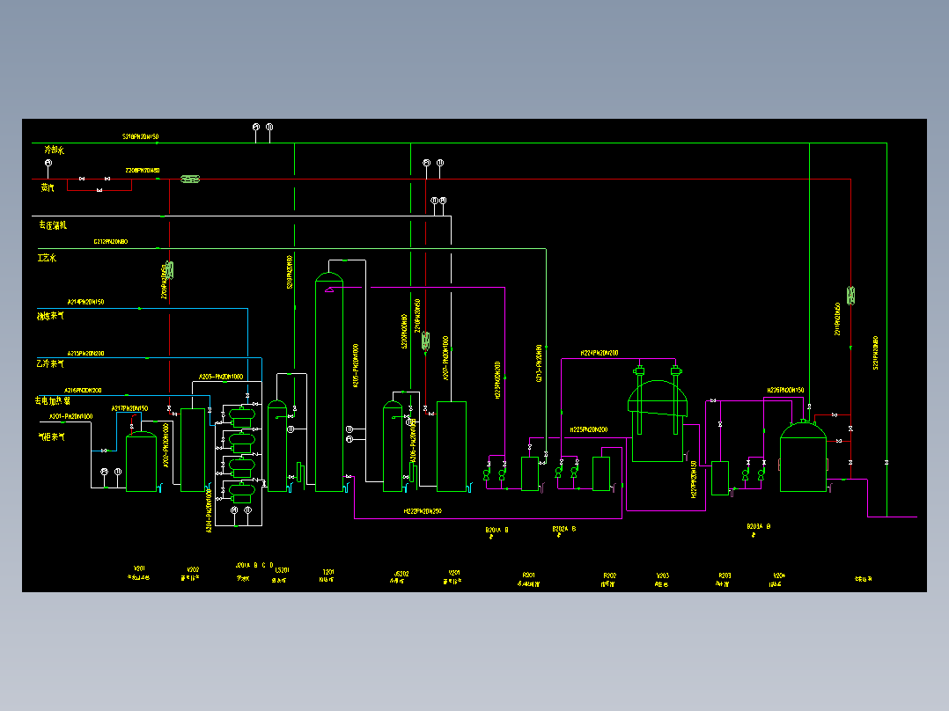This screenshot has height=711, width=949.
Task: Select the R201 tank rectangle
Action: click(x=530, y=473)
